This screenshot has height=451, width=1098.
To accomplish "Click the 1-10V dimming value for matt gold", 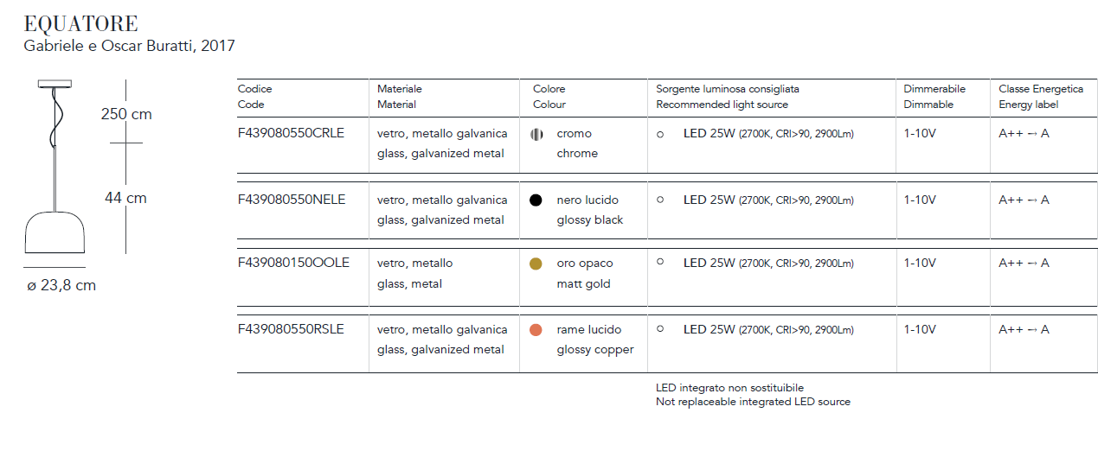I will click(920, 263).
